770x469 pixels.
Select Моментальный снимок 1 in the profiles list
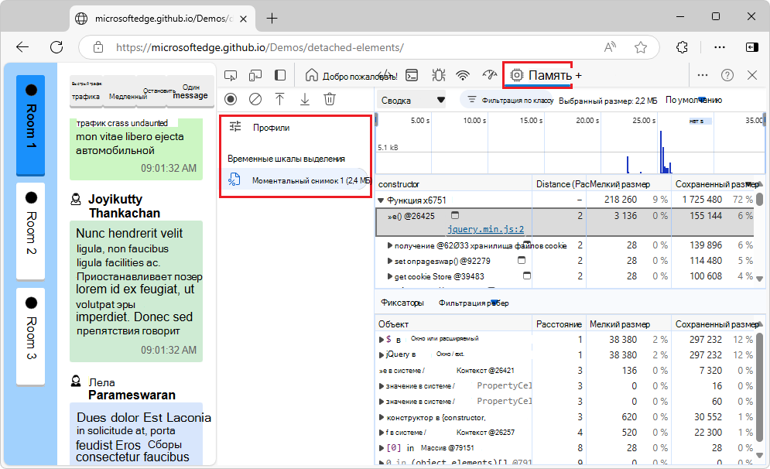[310, 180]
